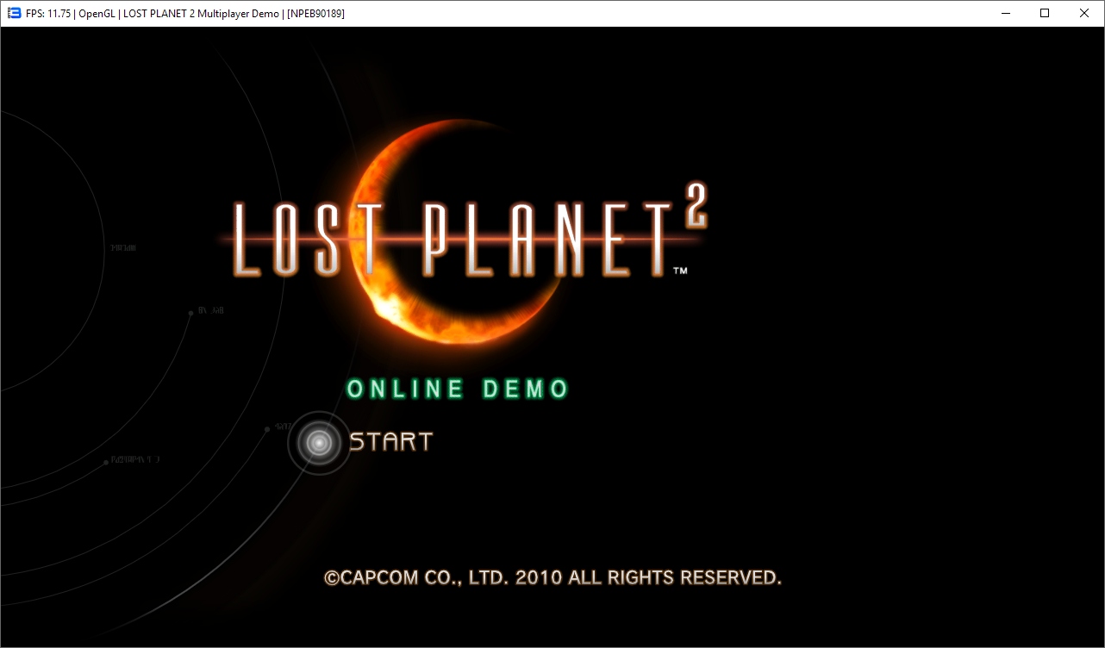Screen dimensions: 1105x648
Task: Click the NPEB90189 game ID in title
Action: coord(316,14)
